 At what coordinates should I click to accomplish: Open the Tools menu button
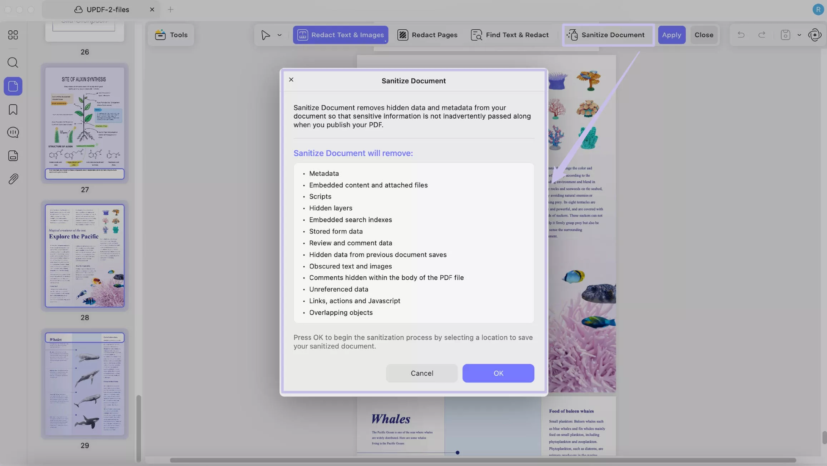[x=171, y=35]
